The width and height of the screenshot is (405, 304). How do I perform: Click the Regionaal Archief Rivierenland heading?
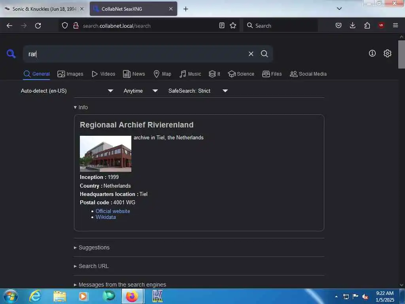click(x=136, y=125)
